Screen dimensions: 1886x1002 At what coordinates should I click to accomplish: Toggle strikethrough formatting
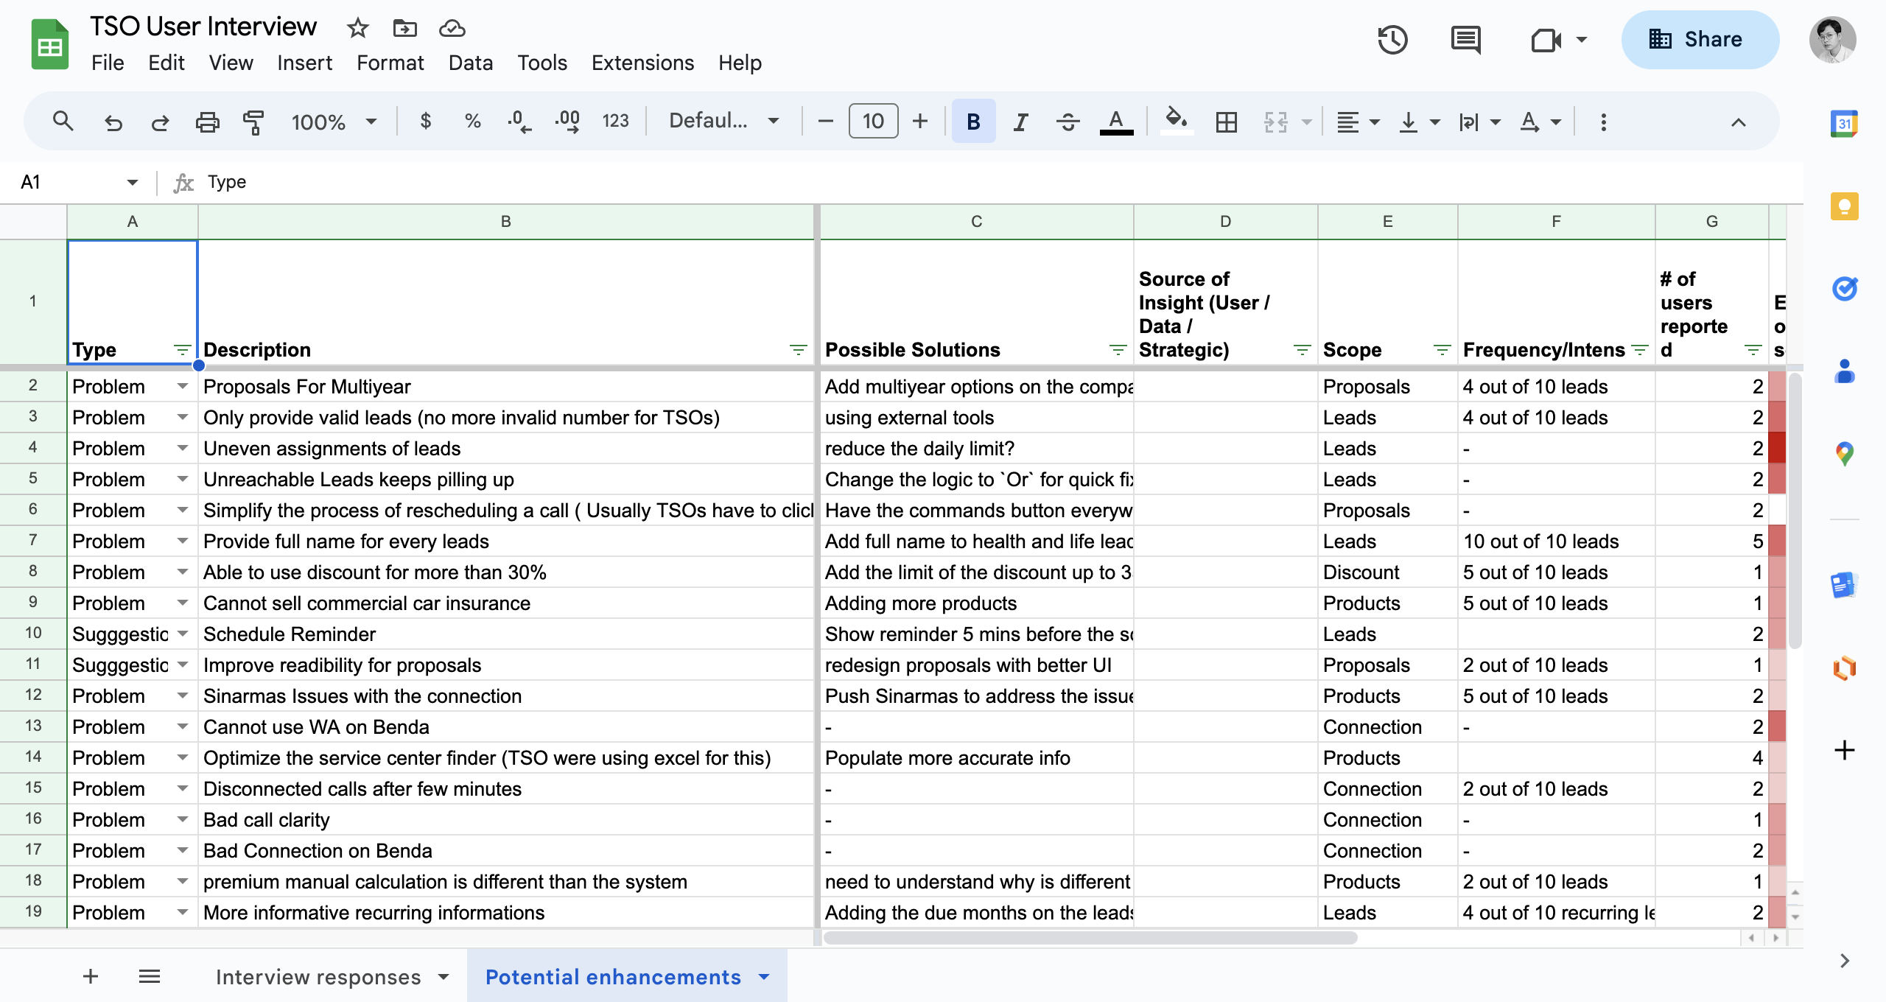click(1068, 122)
